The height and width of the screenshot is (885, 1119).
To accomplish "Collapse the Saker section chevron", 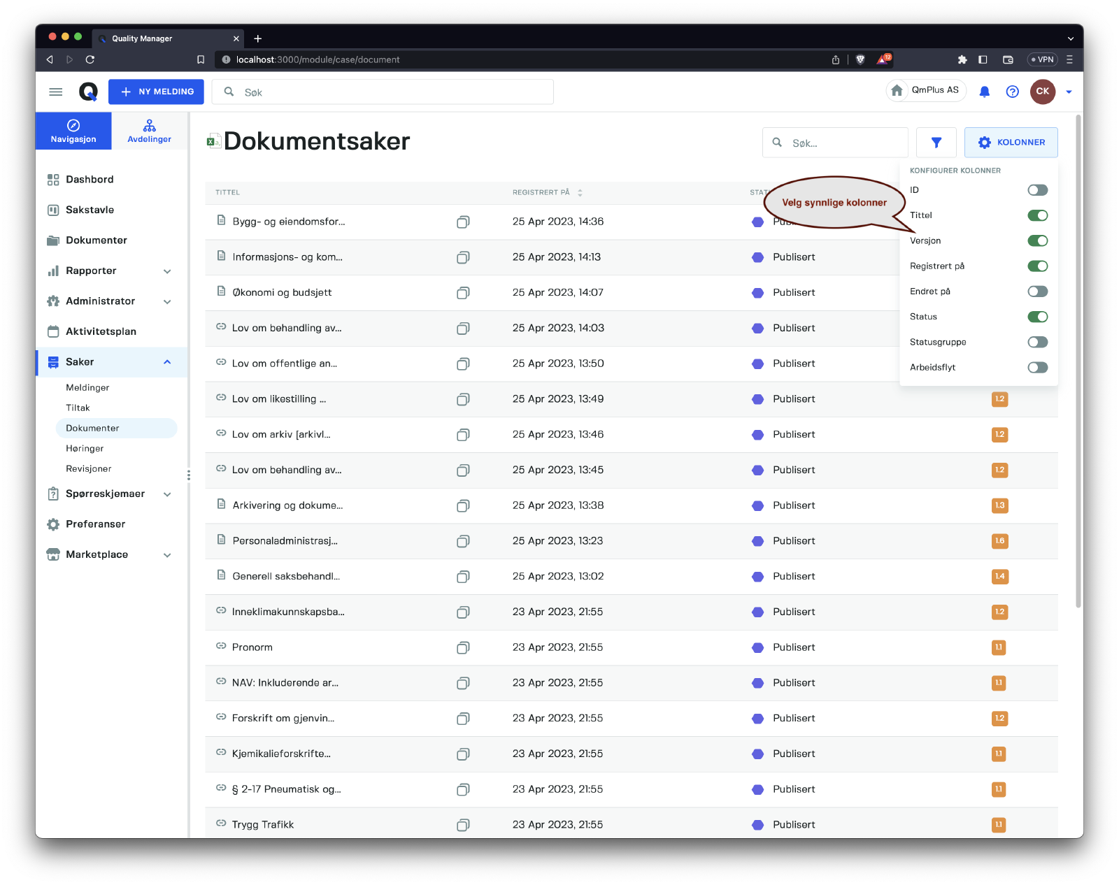I will [167, 362].
